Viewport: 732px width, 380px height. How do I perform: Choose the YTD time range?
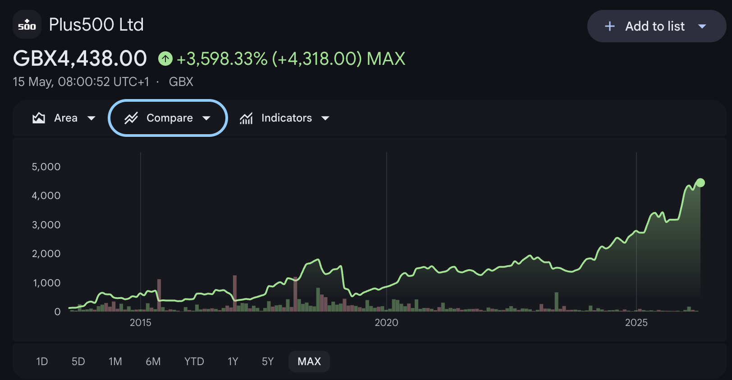point(194,362)
